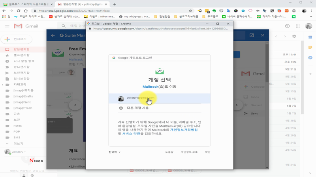Open the Google apps grid icon
Viewport: 316px width, 177px height.
pos(298,26)
